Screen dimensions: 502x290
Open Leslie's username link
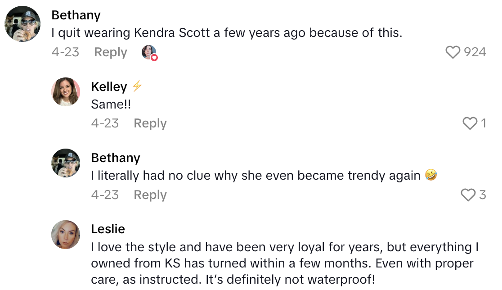(x=108, y=229)
